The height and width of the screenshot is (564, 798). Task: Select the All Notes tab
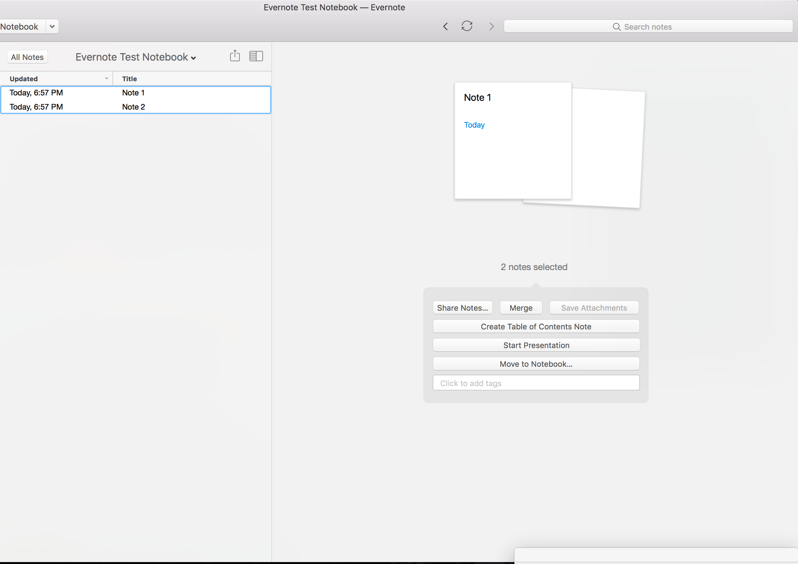(27, 57)
